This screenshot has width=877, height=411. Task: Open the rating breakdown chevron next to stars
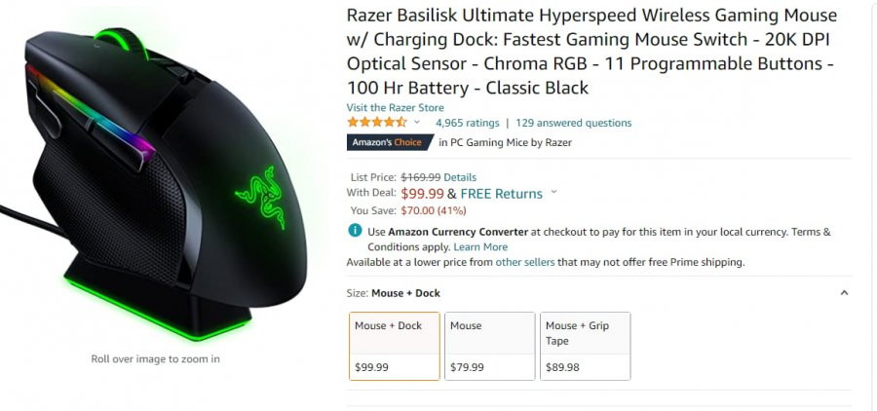tap(417, 122)
